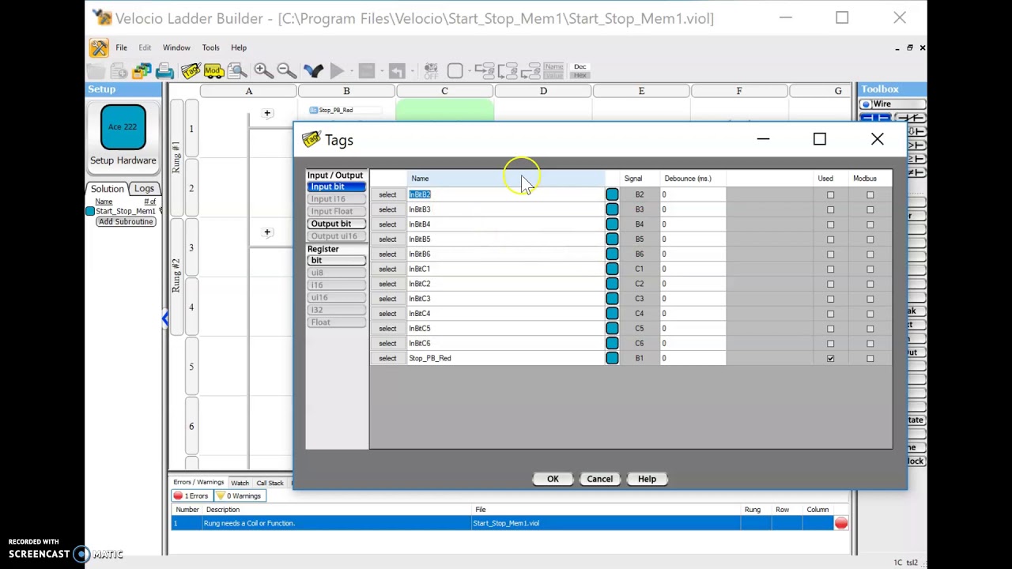Open dropdown arrow next to Stop icon

tap(380, 72)
